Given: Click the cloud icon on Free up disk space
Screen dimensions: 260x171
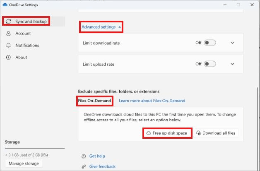Looking at the screenshot, I should [x=149, y=133].
